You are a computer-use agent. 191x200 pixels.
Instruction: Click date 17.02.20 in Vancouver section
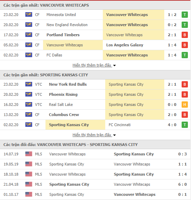click(11, 35)
